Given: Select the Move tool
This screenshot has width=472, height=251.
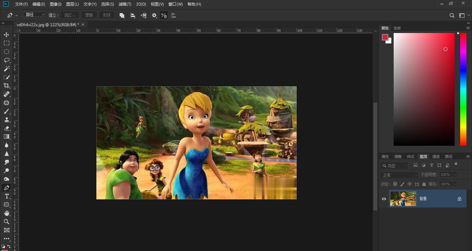Looking at the screenshot, I should coord(6,35).
